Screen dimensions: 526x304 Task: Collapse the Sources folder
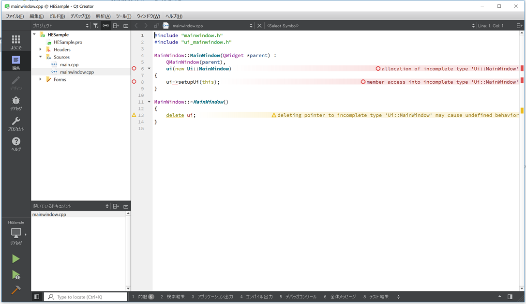point(41,57)
